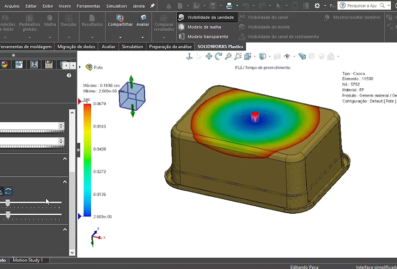Click the Rotate view icon
Screen dimensions: 397x269
218,56
